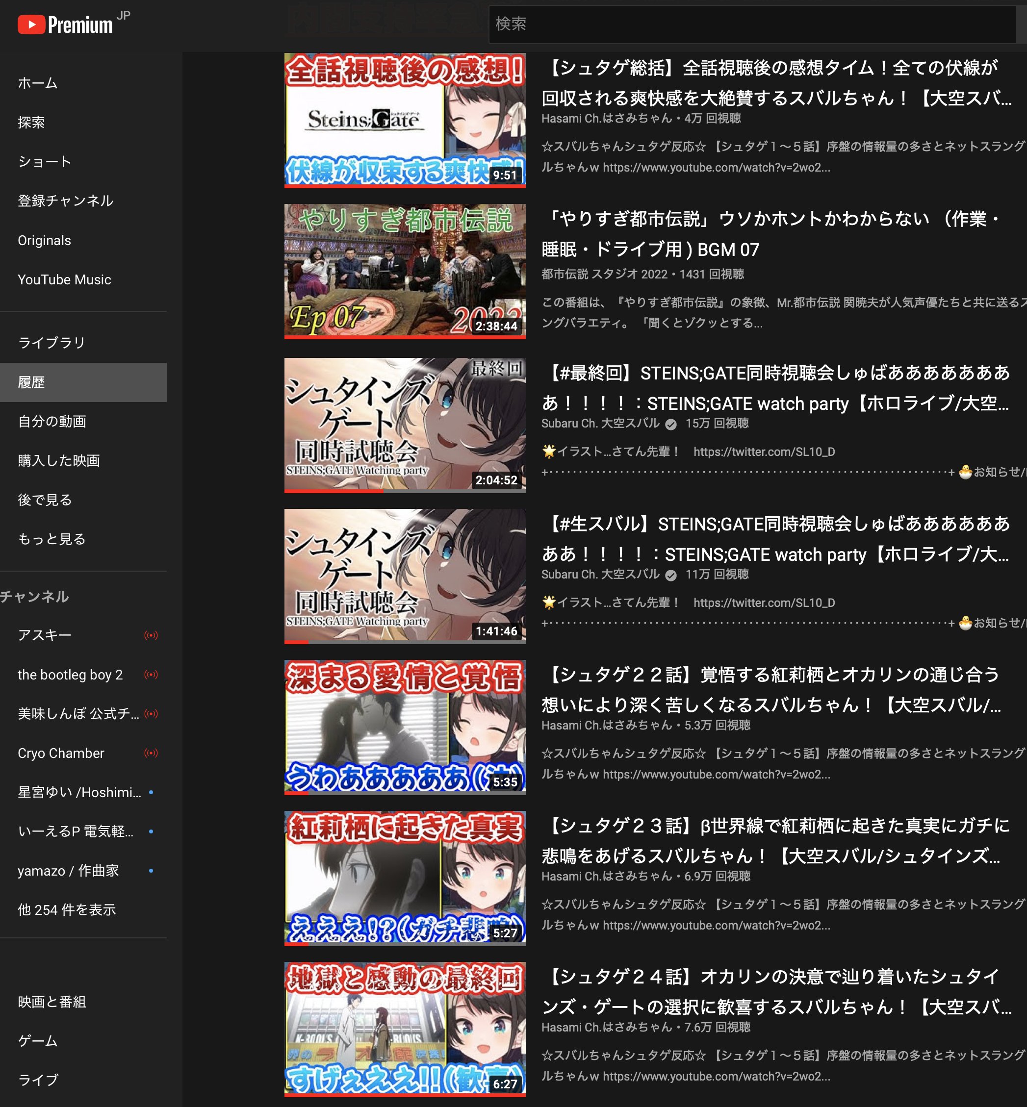Click live icon next to Cryo Chamber

151,753
